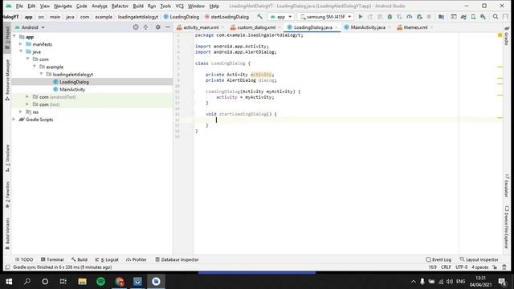Click Sync Project with Gradle Files icon
514x289 pixels.
[x=463, y=16]
